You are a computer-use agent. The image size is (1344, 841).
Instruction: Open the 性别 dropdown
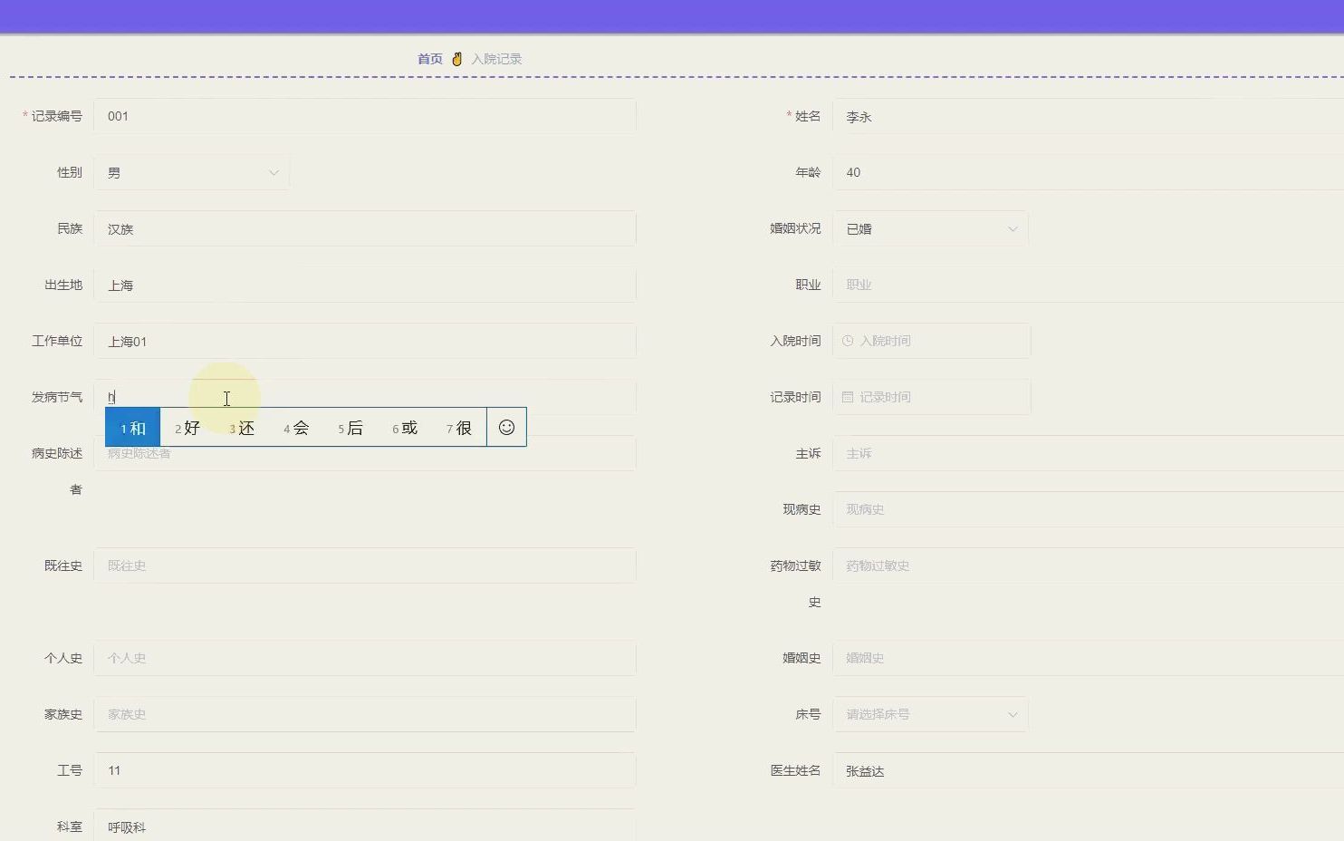pos(191,172)
